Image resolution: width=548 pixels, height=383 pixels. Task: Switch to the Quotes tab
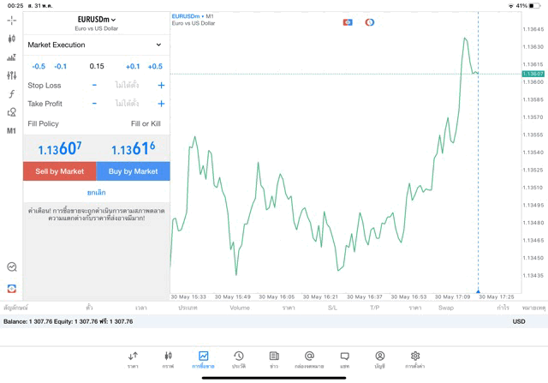pos(133,359)
